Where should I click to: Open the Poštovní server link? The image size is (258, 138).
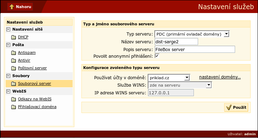[x=32, y=68]
